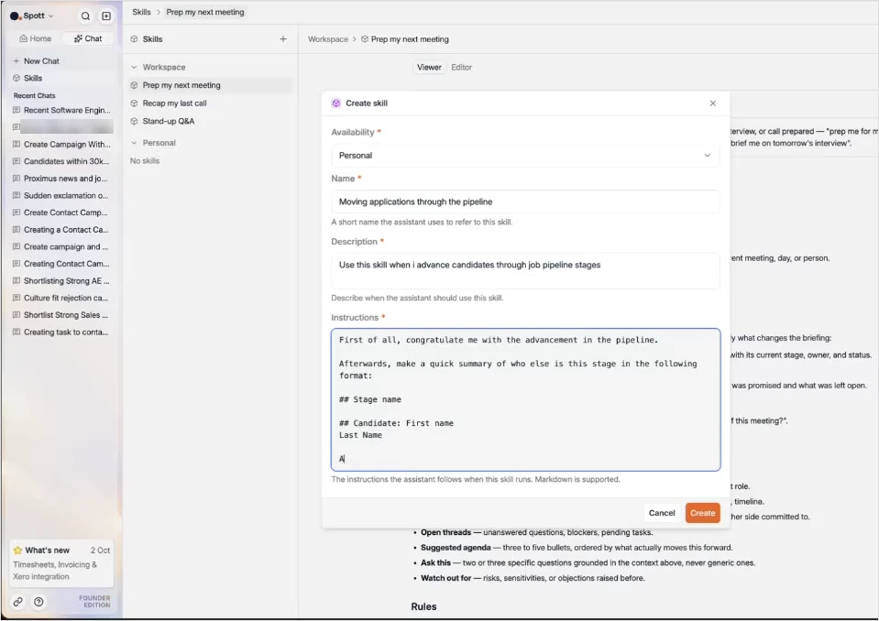879x621 pixels.
Task: Open the Culture fit rejection ca... chat
Action: [x=61, y=298]
